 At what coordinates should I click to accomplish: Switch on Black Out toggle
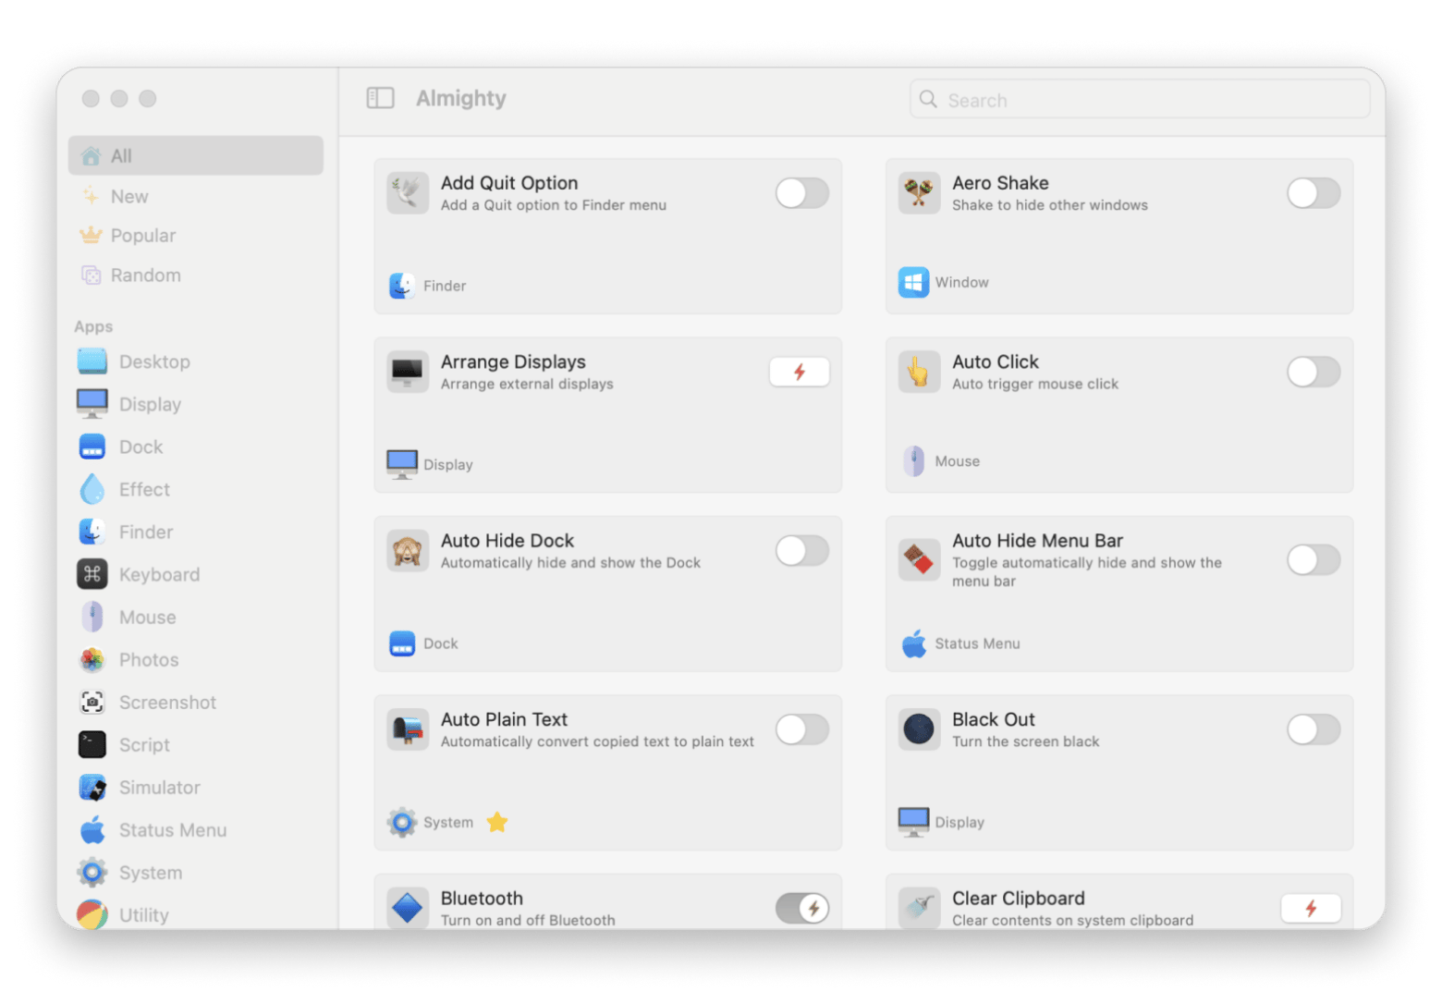click(1313, 729)
